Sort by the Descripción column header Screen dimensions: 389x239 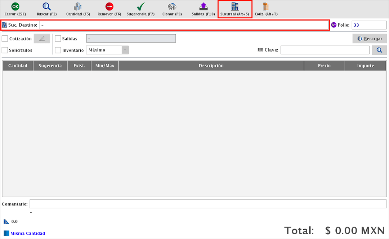tap(211, 66)
